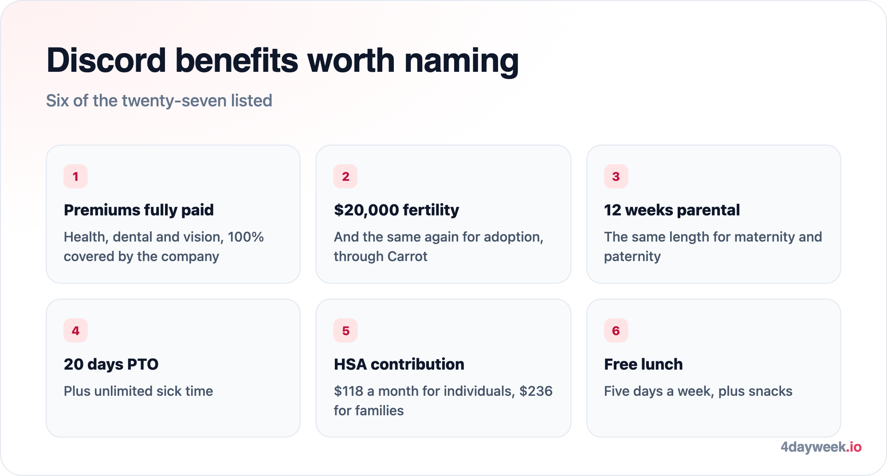Select the number 5 badge

(345, 331)
